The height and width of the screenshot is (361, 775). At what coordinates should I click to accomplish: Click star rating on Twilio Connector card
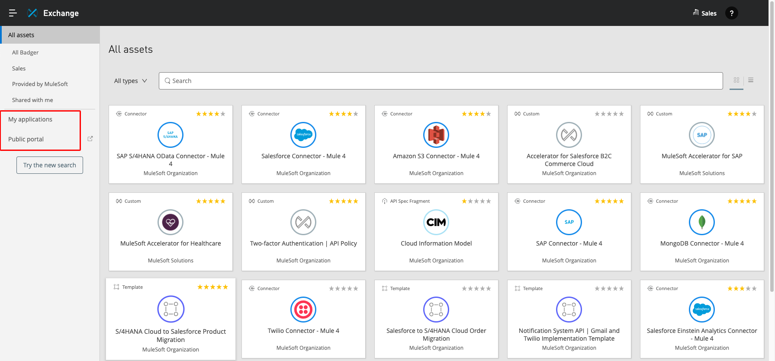(344, 289)
